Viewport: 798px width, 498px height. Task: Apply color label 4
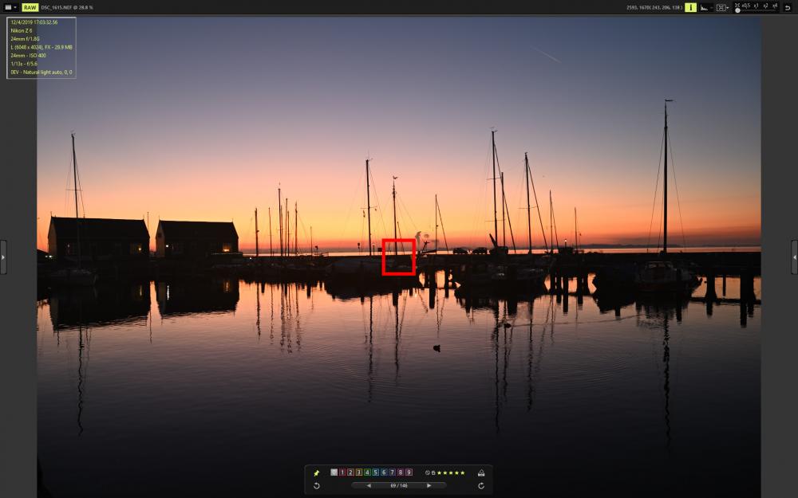(x=367, y=472)
